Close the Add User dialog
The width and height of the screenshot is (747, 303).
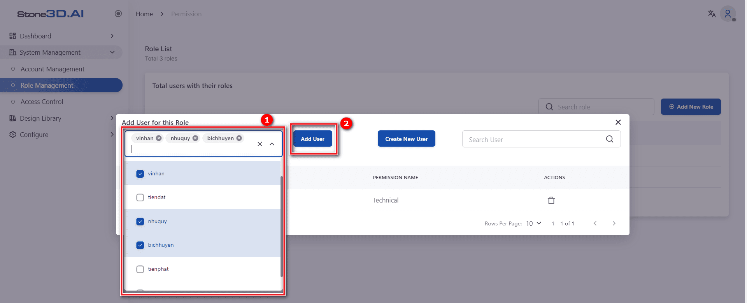click(x=618, y=122)
